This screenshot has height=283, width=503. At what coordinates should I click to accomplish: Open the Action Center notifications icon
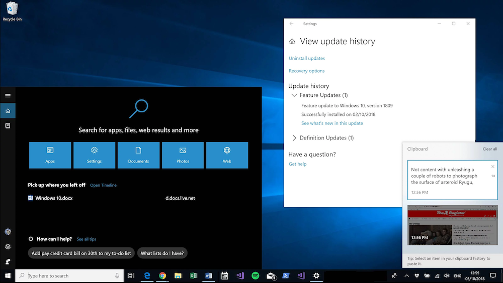click(493, 275)
